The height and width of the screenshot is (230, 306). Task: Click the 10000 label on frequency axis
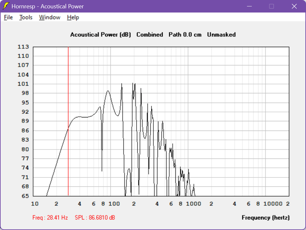click(x=273, y=204)
